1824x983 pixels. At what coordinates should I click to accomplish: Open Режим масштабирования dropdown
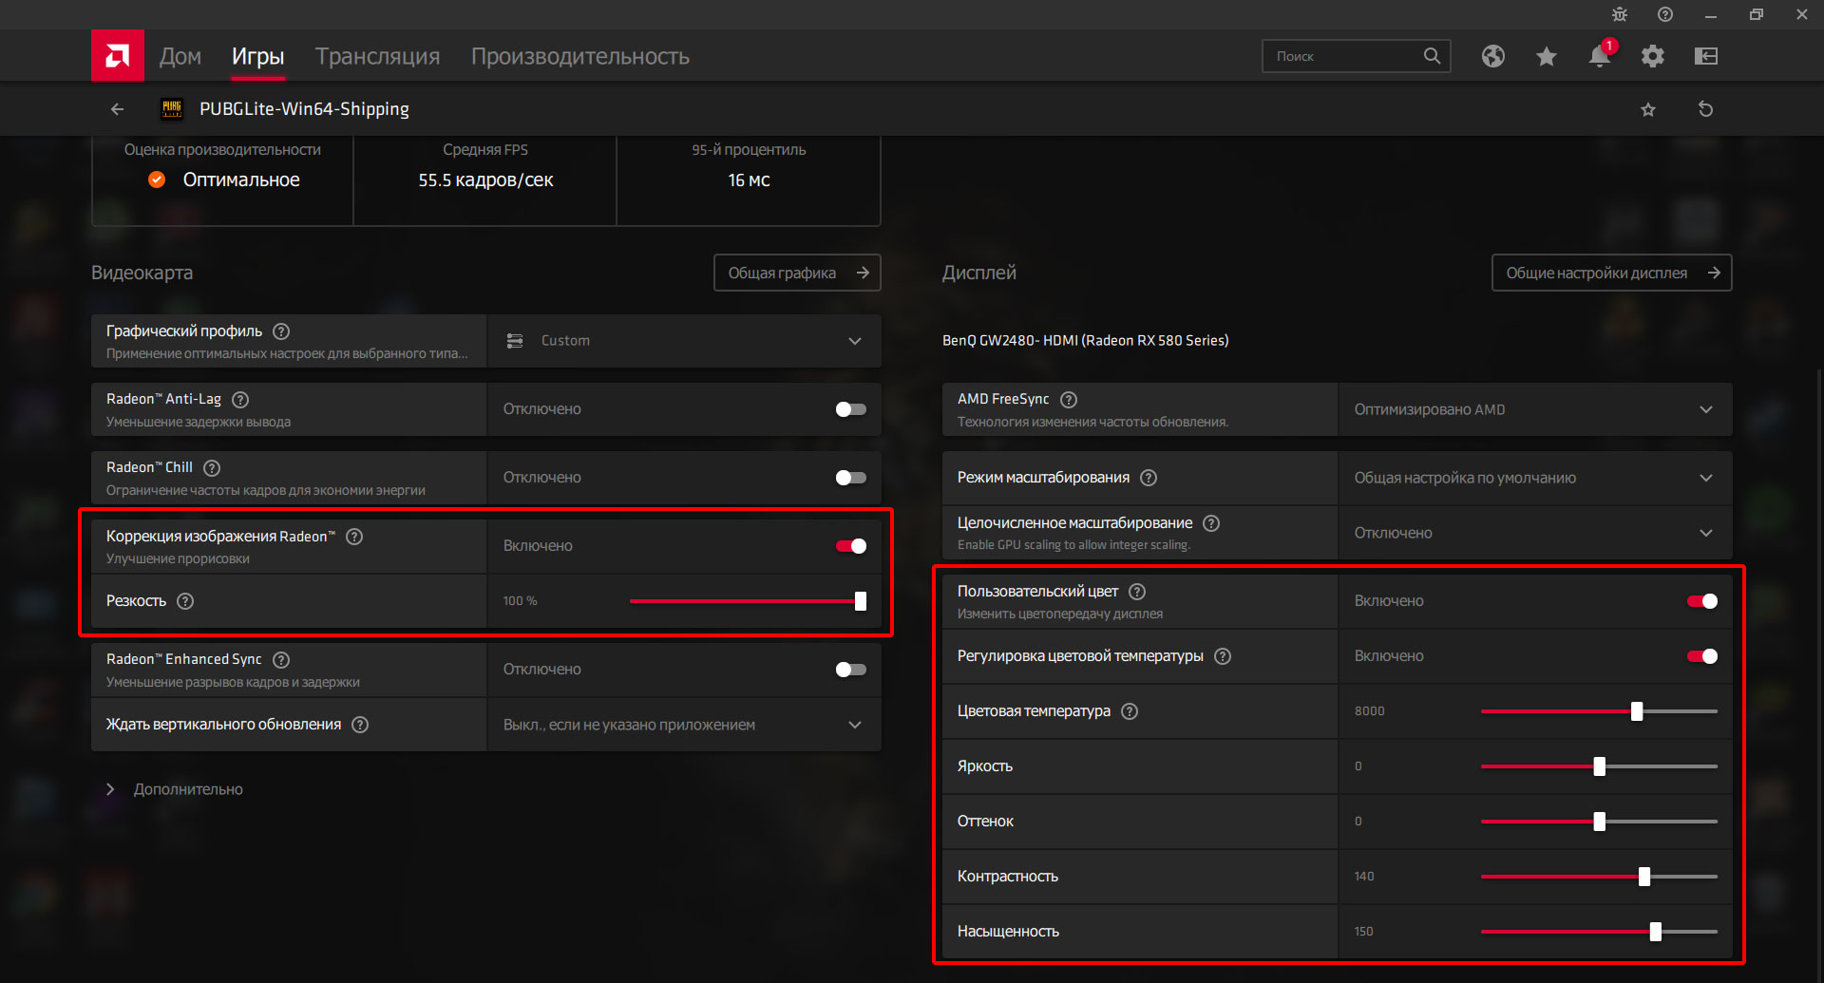[x=1535, y=478]
